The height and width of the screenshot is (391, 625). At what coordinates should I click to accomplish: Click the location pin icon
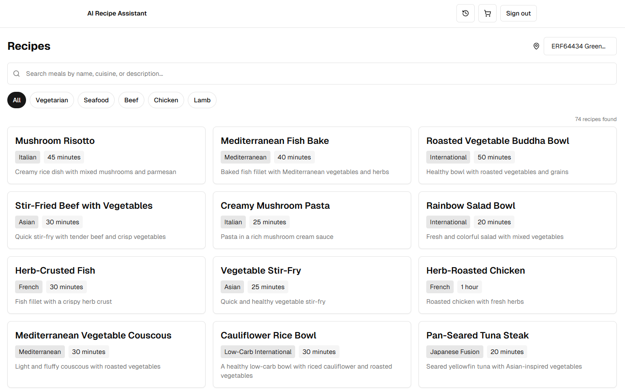(x=536, y=46)
